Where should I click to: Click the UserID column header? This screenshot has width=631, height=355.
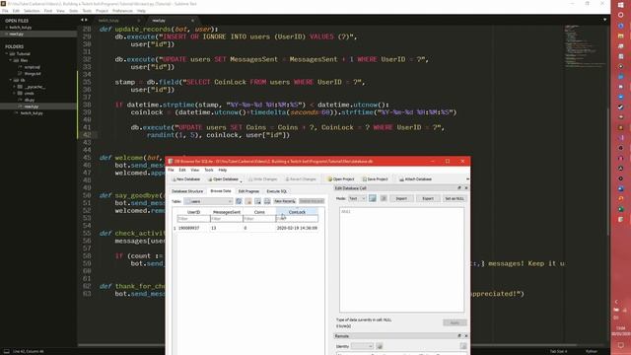point(193,212)
